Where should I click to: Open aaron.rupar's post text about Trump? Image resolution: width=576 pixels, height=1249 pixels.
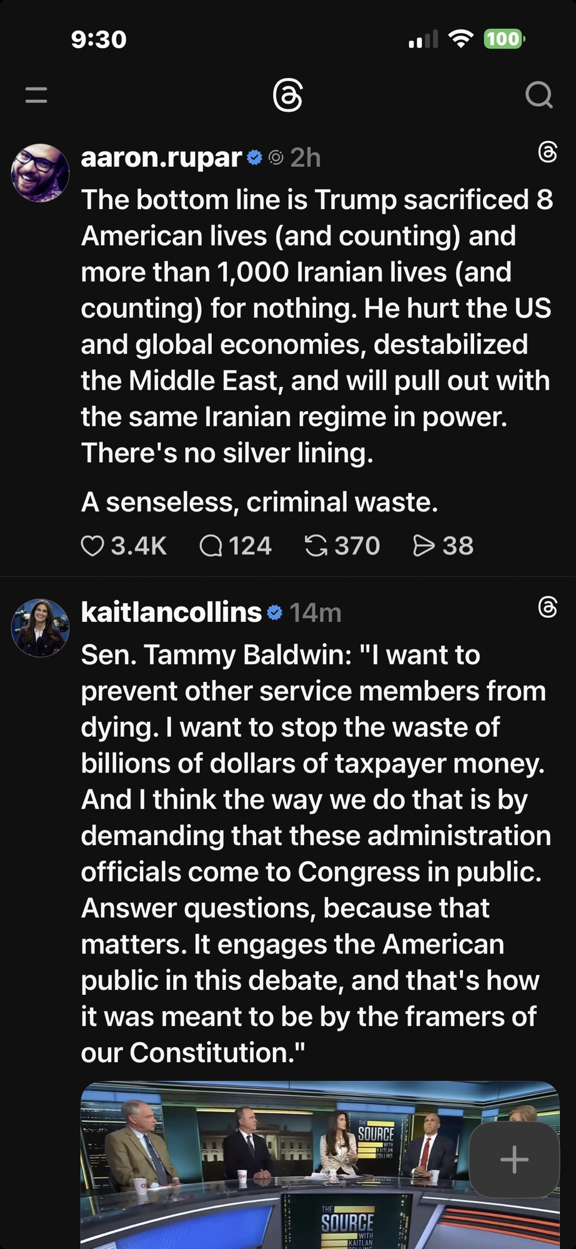click(x=315, y=326)
